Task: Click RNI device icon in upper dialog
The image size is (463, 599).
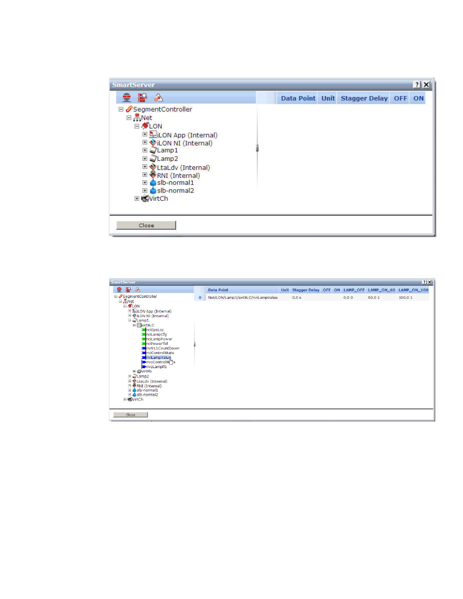Action: pos(153,175)
